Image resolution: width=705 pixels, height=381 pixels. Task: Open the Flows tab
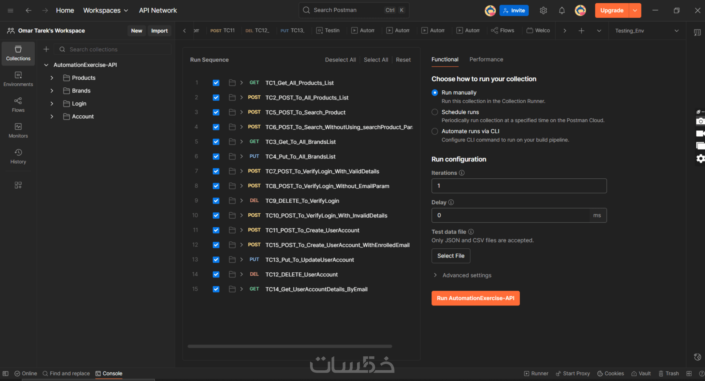502,31
